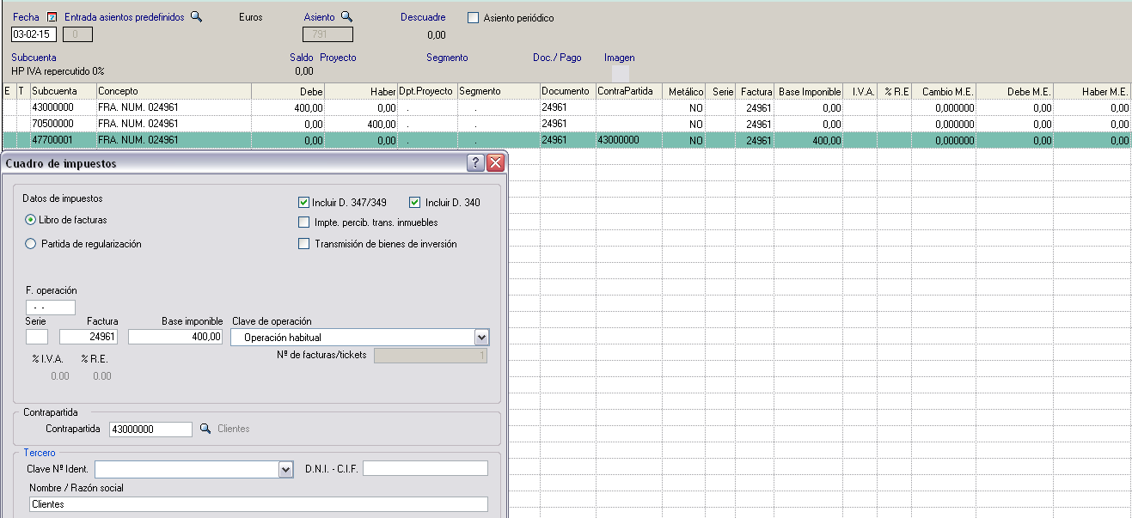The height and width of the screenshot is (518, 1132).
Task: Click the Debe value 400,00 in row 43000000
Action: pos(289,108)
